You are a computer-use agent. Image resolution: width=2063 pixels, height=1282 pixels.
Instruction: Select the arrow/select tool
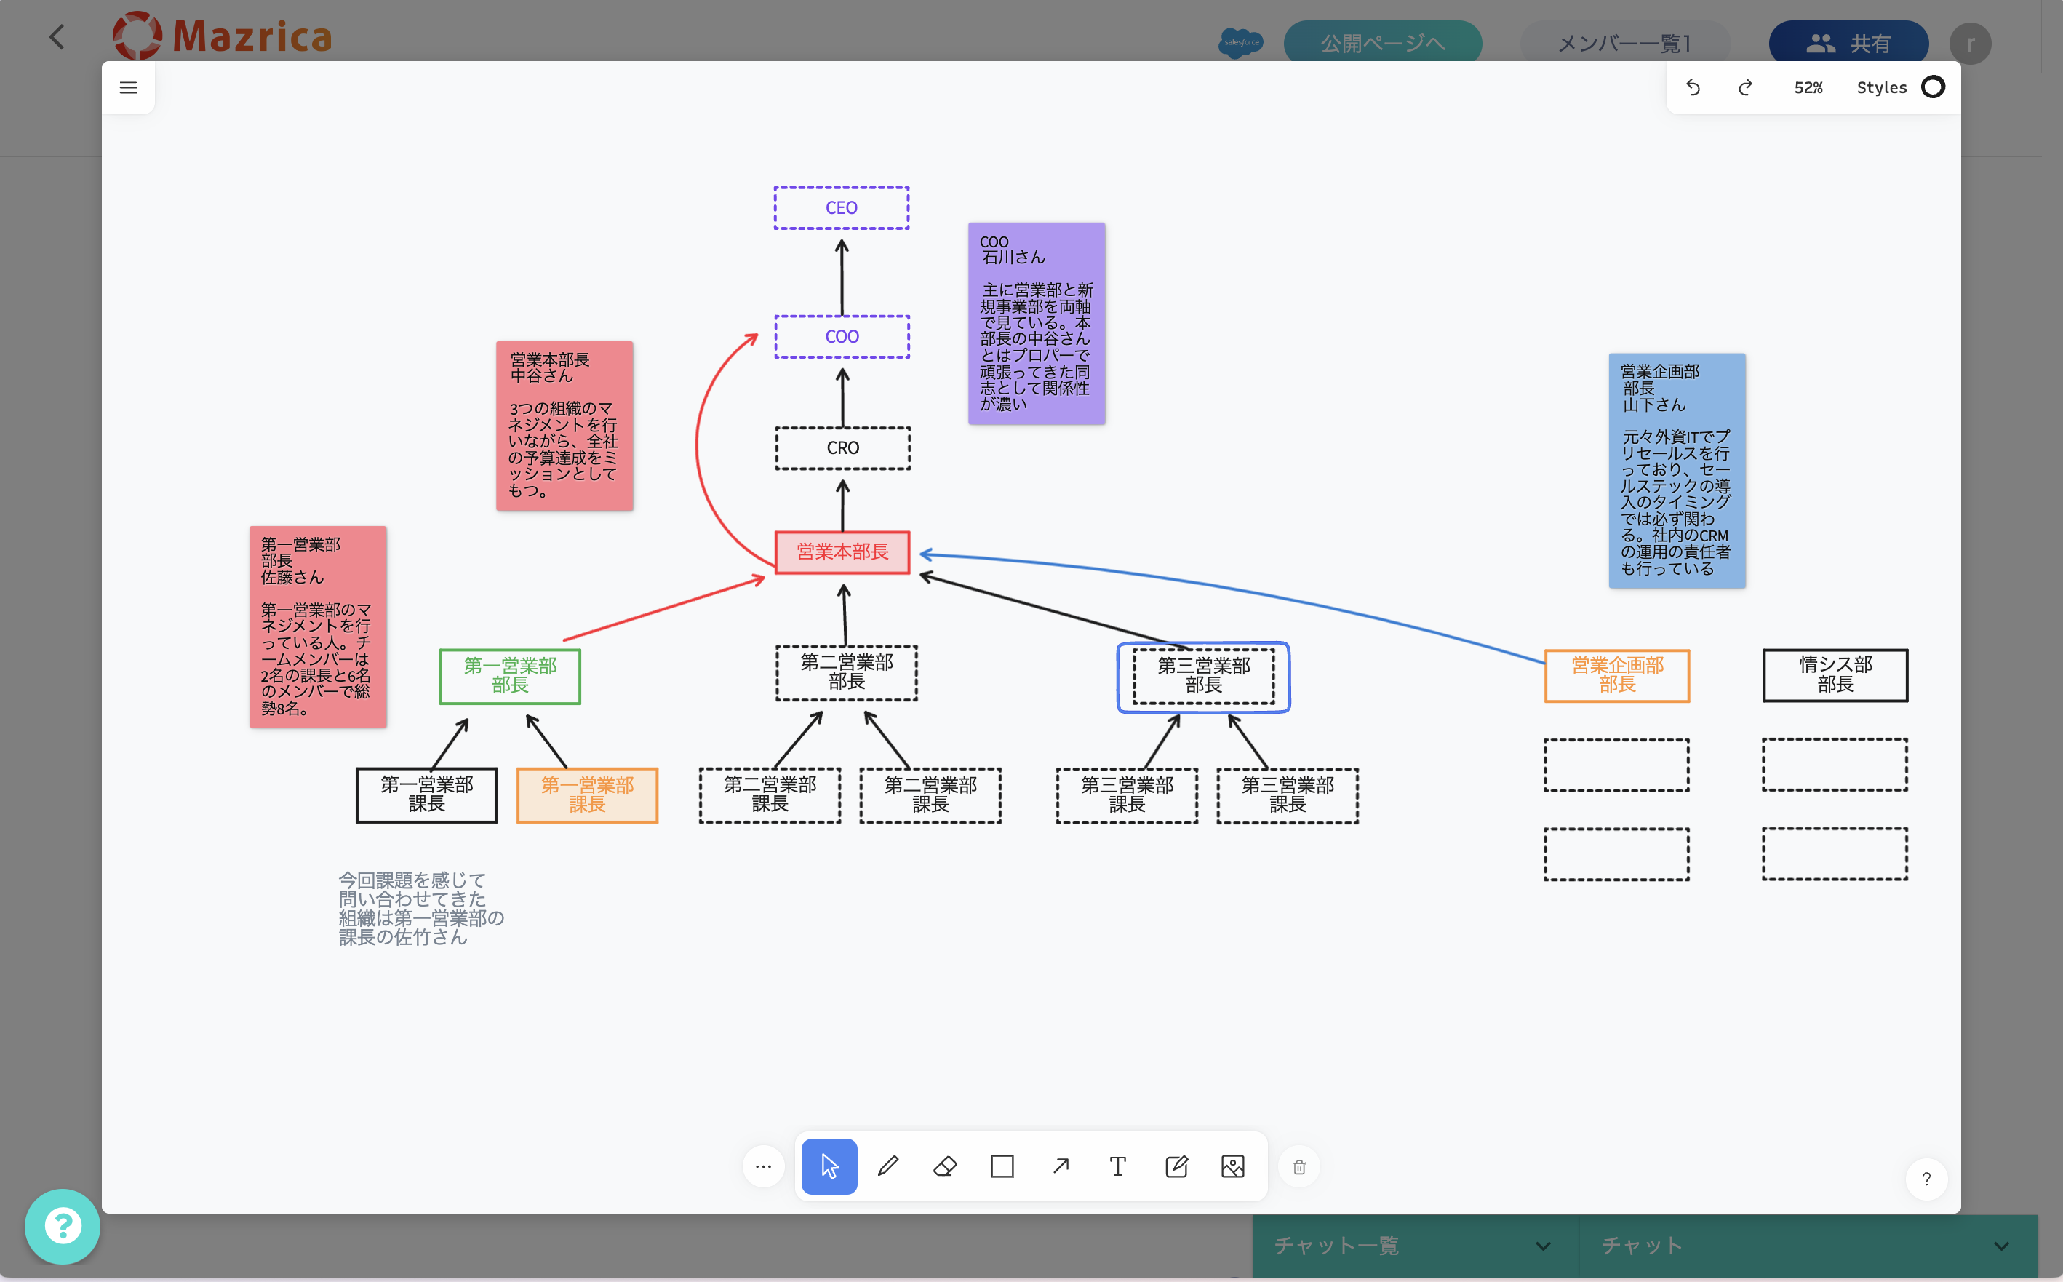pos(829,1167)
